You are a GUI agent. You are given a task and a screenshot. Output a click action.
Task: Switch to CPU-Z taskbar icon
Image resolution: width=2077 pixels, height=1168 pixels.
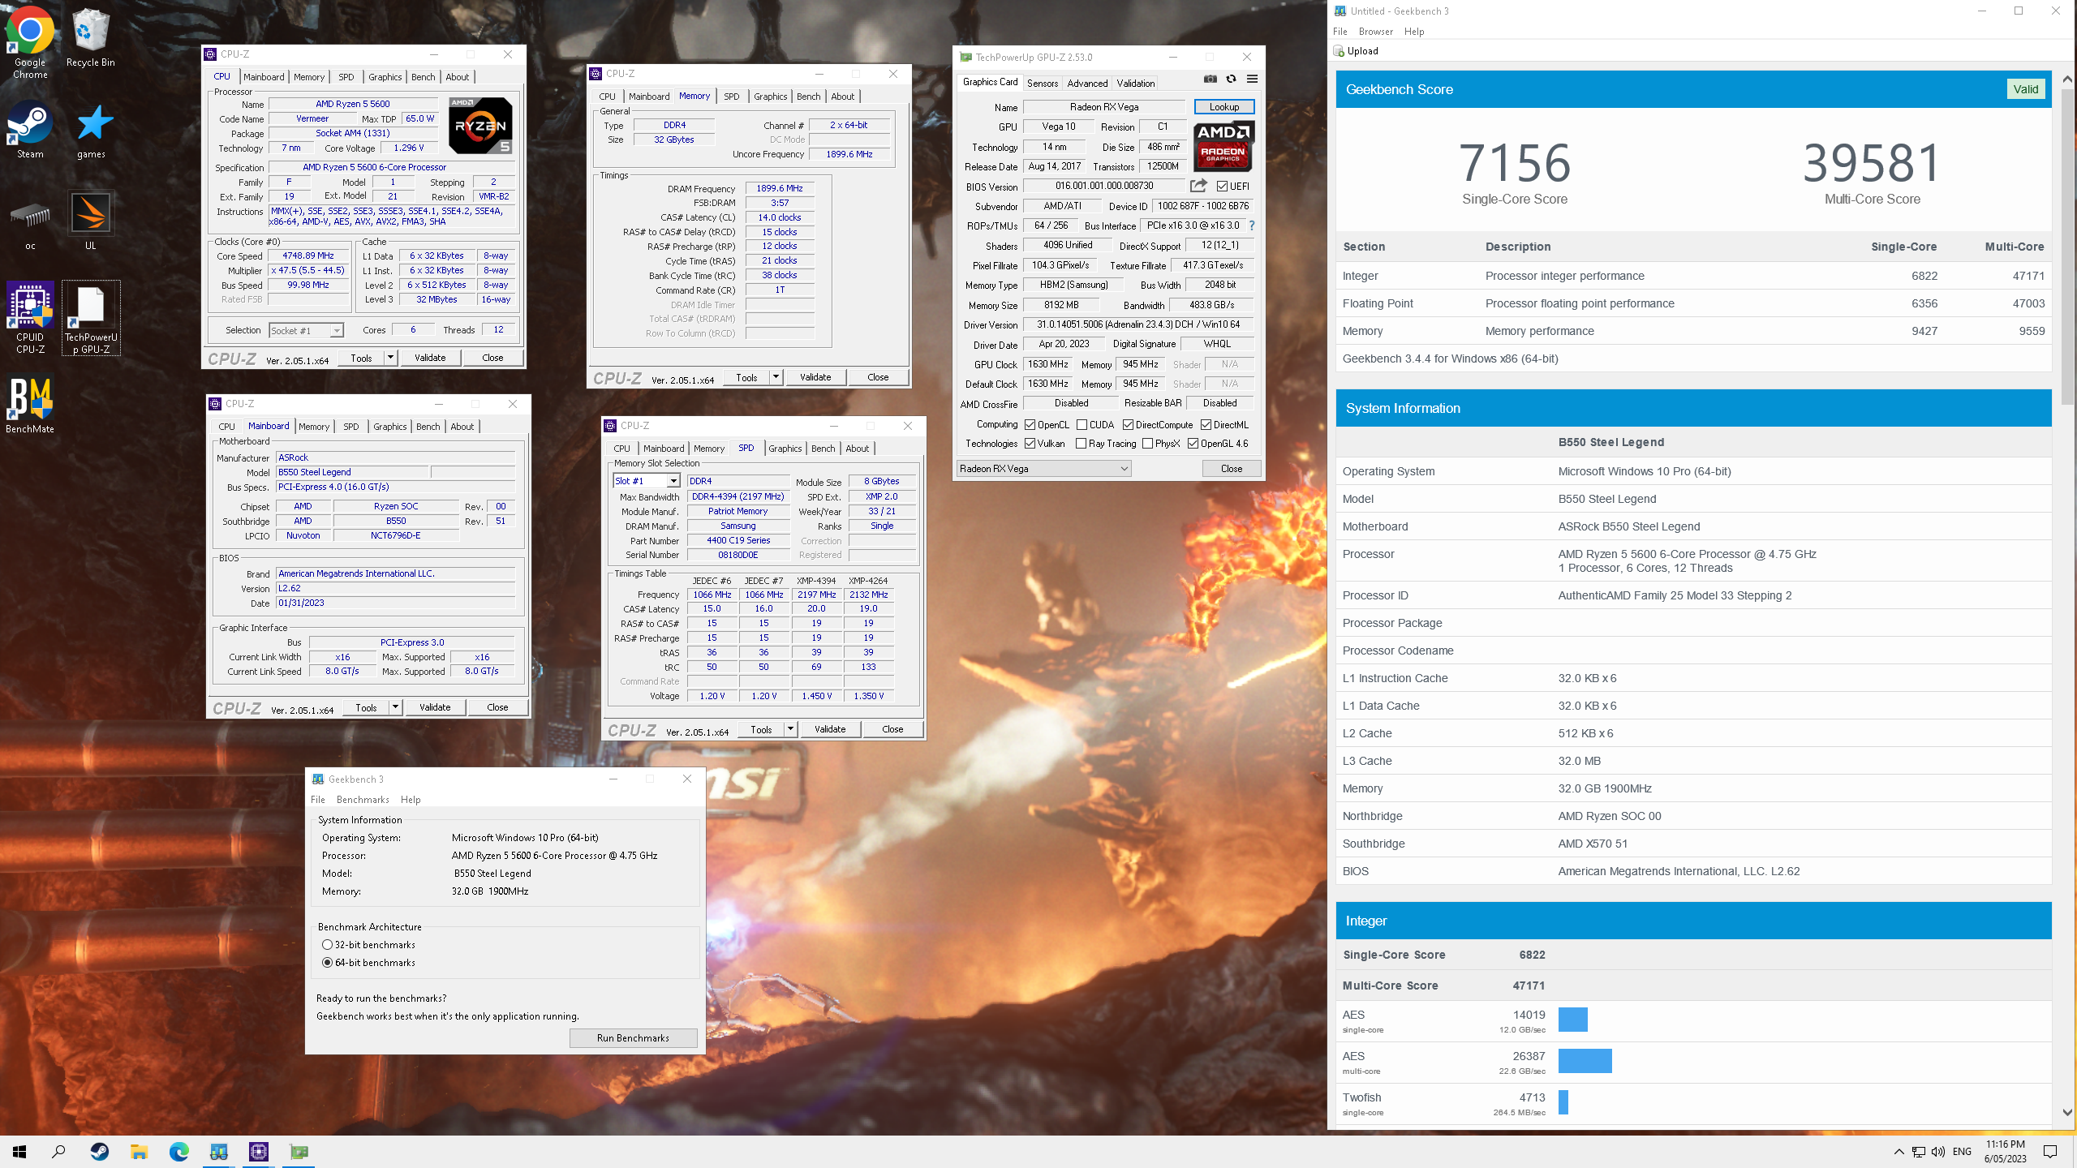tap(259, 1151)
